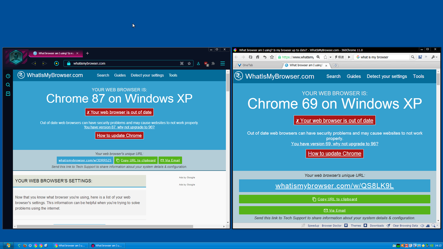The height and width of the screenshot is (249, 443).
Task: Click the play arrow button in 360Chrome toolbar
Action: pyautogui.click(x=349, y=57)
